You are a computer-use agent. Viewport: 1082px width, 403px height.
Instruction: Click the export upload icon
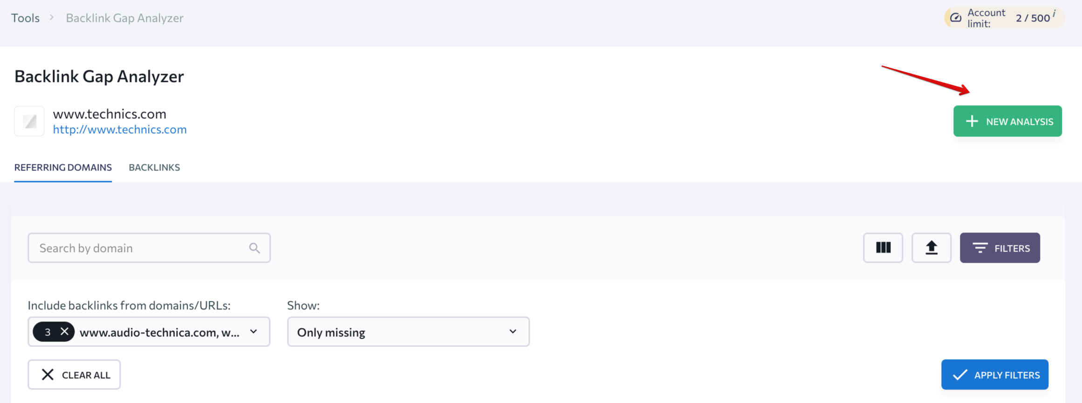coord(931,248)
